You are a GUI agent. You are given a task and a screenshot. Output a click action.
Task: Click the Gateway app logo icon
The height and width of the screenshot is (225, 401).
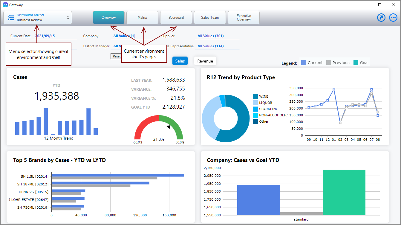[x=5, y=5]
